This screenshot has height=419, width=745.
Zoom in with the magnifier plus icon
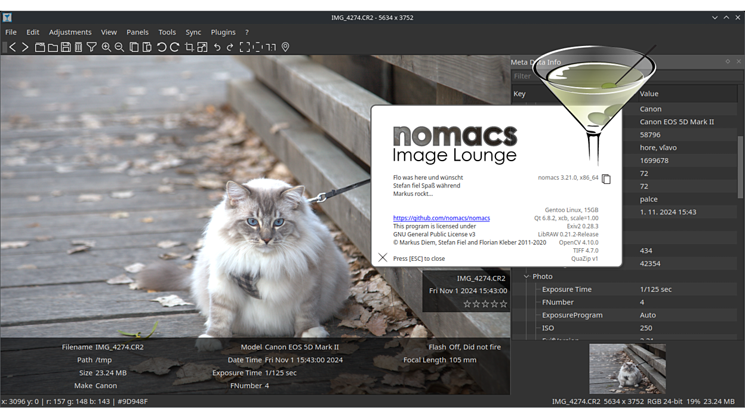106,47
